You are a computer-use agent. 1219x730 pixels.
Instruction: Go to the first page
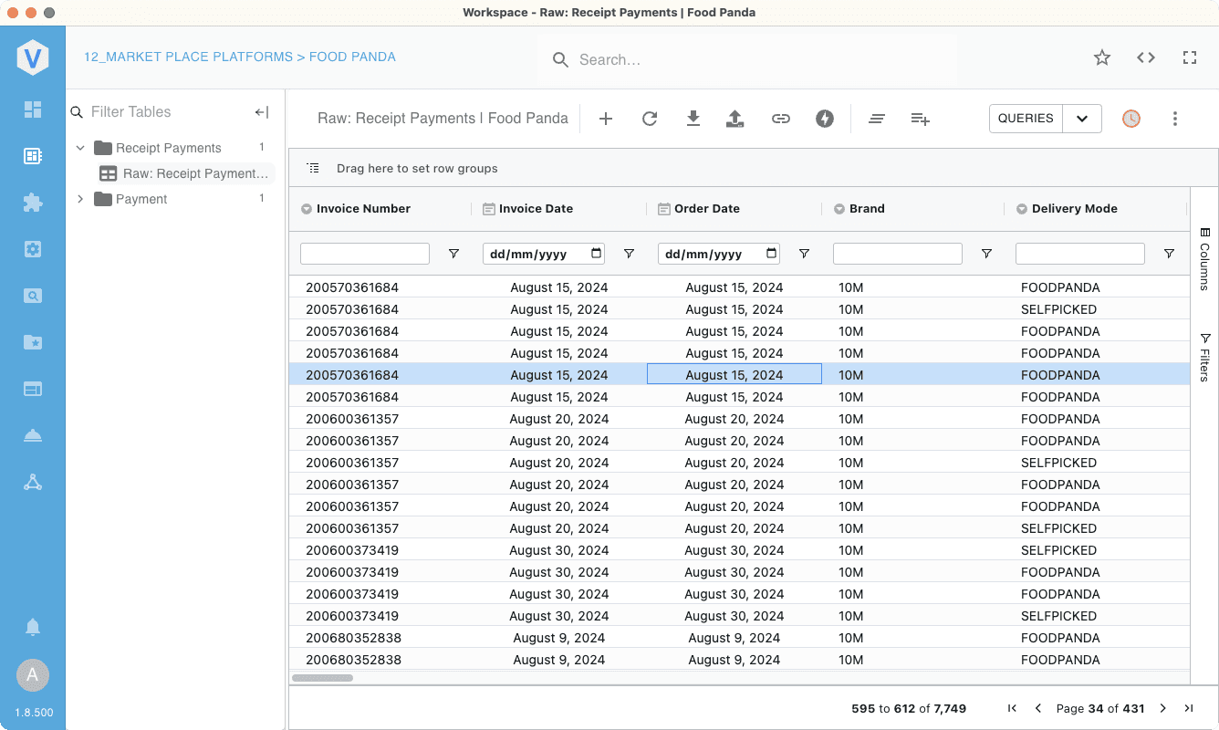[x=1012, y=708]
